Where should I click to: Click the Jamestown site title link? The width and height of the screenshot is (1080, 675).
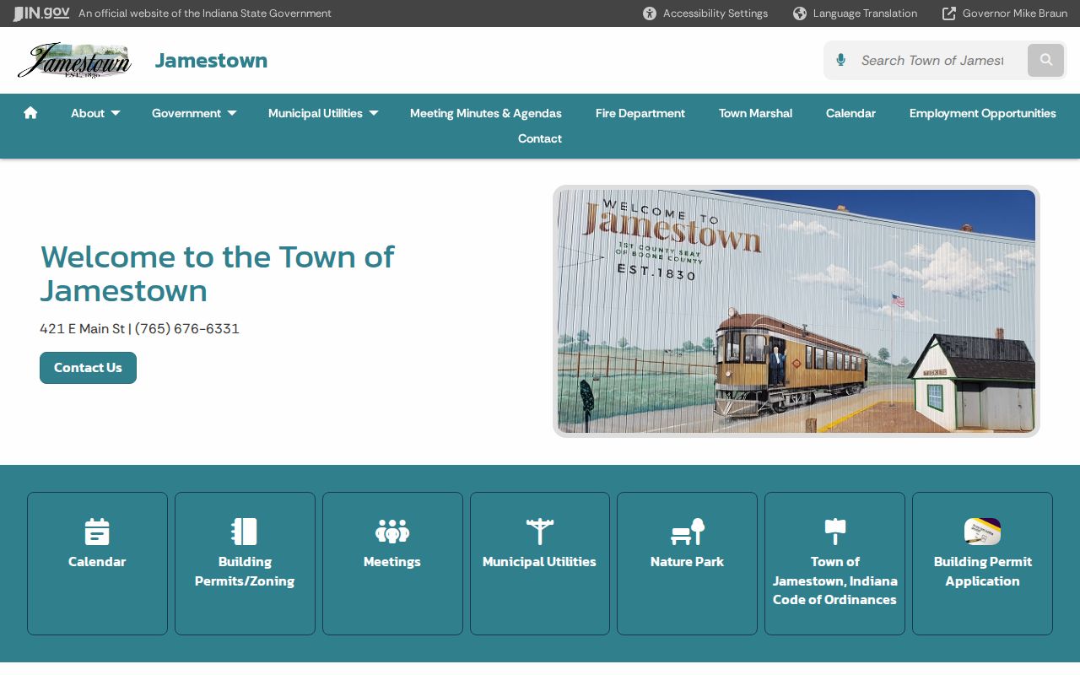pyautogui.click(x=211, y=61)
